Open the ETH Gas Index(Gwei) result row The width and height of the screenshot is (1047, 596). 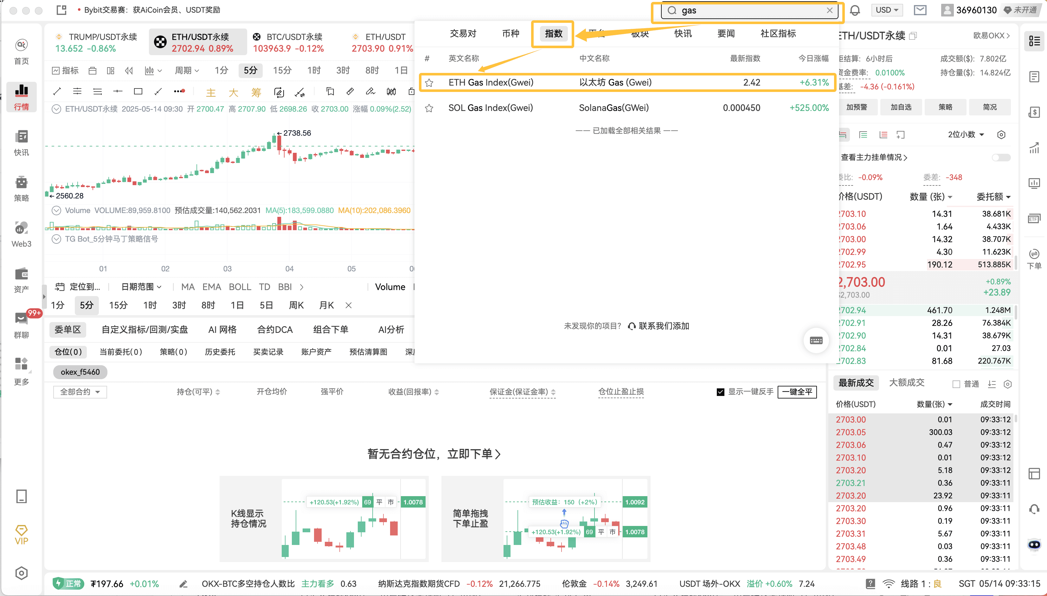(x=627, y=83)
